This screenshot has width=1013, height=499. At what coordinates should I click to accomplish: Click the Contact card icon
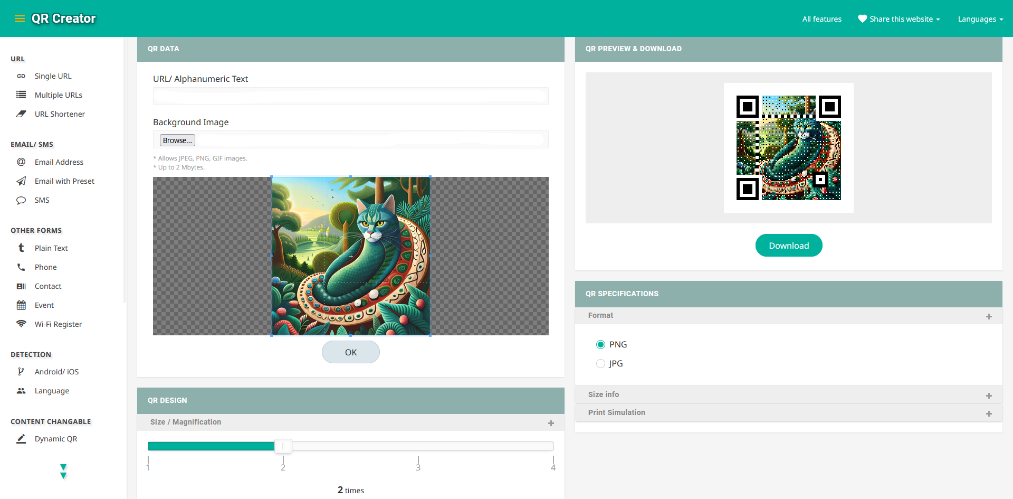pyautogui.click(x=21, y=286)
